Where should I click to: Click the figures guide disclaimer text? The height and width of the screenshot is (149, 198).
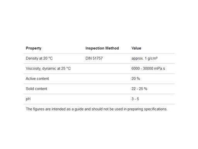[x=97, y=109]
